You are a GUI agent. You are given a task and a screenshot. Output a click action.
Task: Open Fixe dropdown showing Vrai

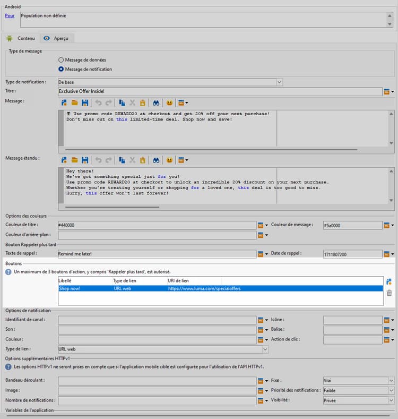(391, 381)
